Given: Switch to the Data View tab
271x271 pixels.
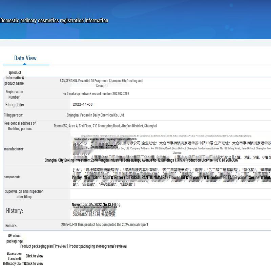Looking at the screenshot, I should [25, 58].
